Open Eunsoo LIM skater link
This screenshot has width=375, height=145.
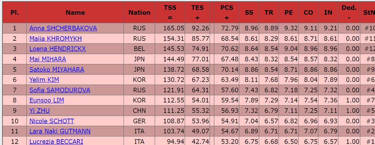tap(47, 100)
